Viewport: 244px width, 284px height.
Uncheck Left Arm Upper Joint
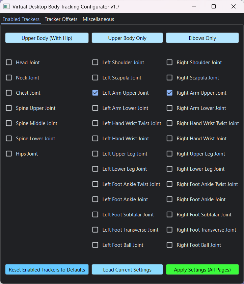pyautogui.click(x=96, y=93)
